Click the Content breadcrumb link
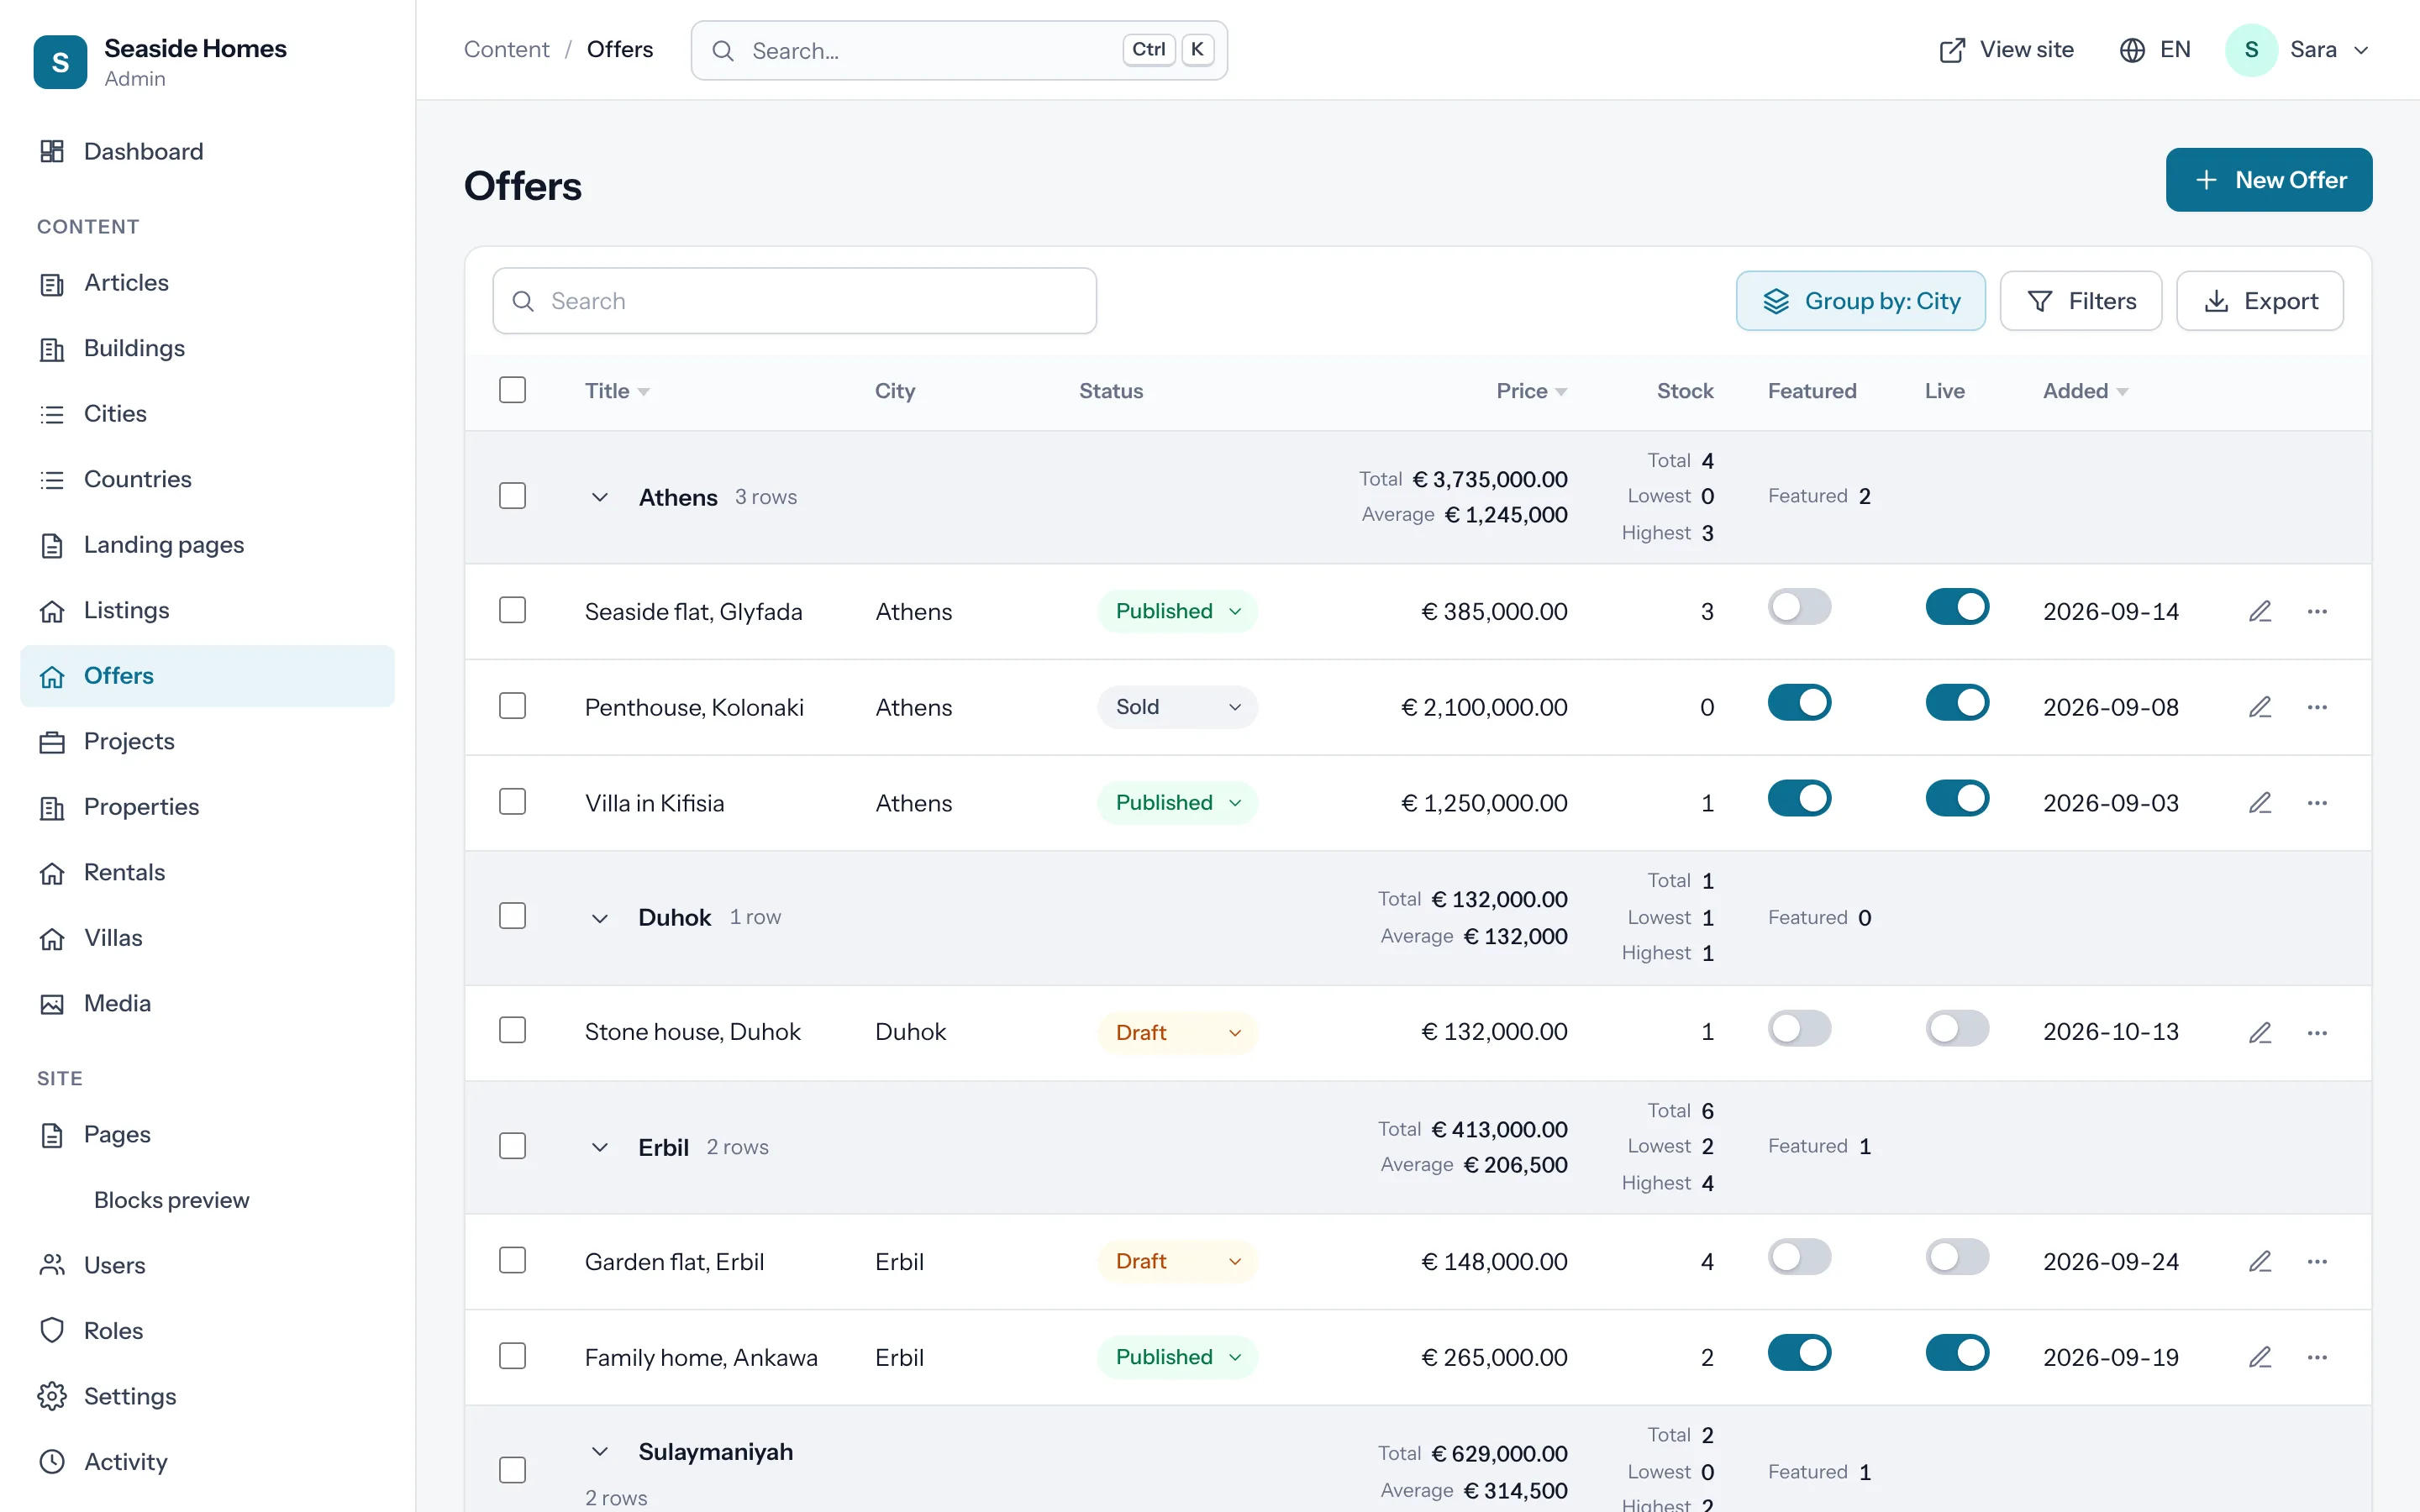The height and width of the screenshot is (1512, 2420). pos(506,49)
